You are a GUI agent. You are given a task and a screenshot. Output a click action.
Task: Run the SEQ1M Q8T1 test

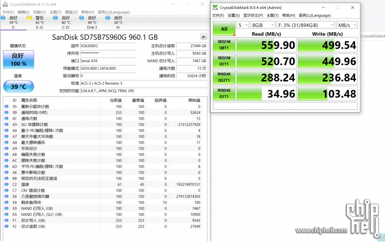224,45
